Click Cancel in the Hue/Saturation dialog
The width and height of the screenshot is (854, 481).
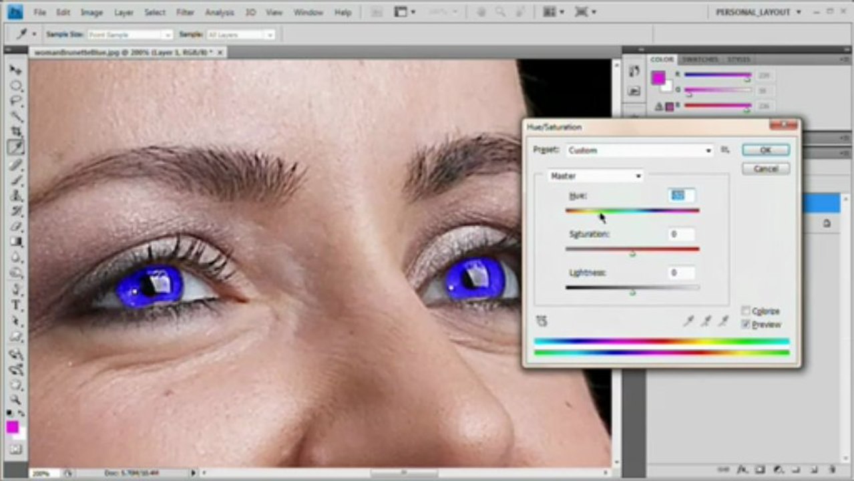[x=766, y=168]
